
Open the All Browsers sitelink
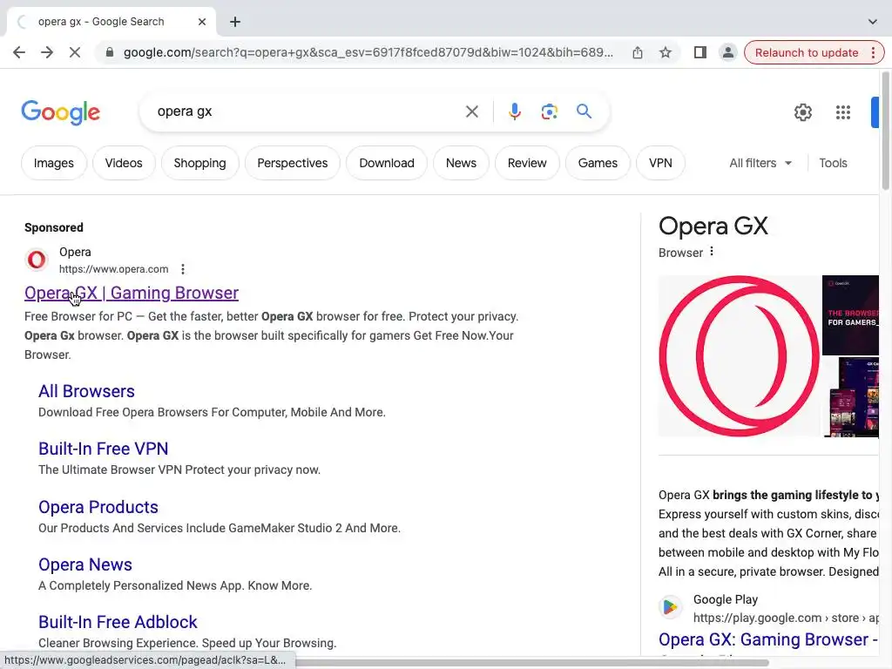click(86, 391)
